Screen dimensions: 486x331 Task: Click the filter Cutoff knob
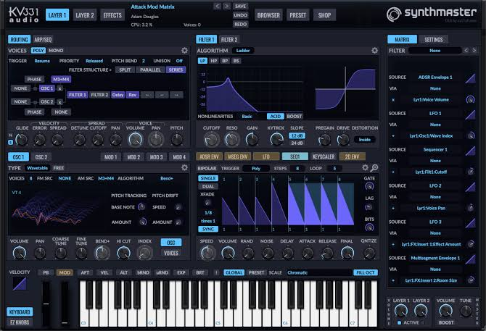[211, 140]
